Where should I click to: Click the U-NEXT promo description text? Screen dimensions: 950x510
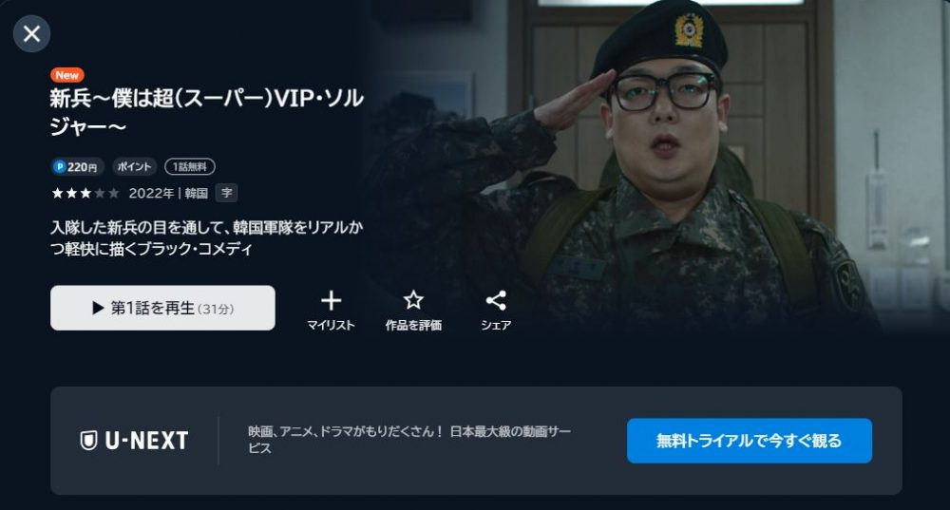coord(408,440)
